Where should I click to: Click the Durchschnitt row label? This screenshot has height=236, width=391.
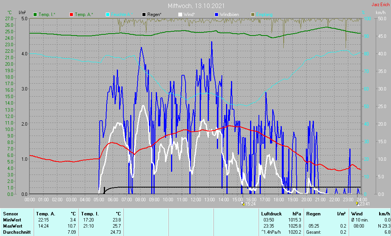coord(17,232)
